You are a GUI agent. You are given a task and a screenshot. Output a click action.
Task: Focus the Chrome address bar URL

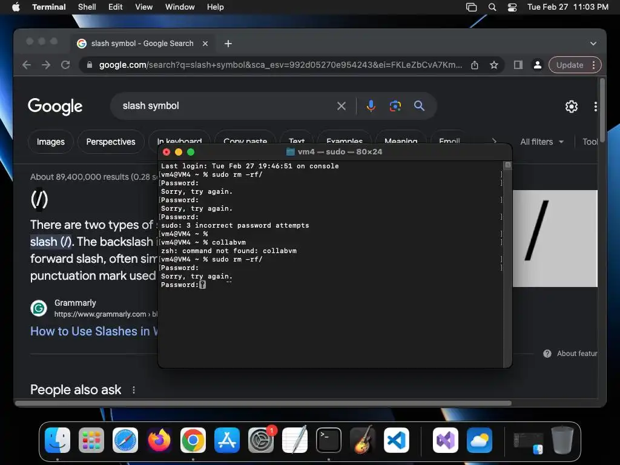pyautogui.click(x=280, y=65)
